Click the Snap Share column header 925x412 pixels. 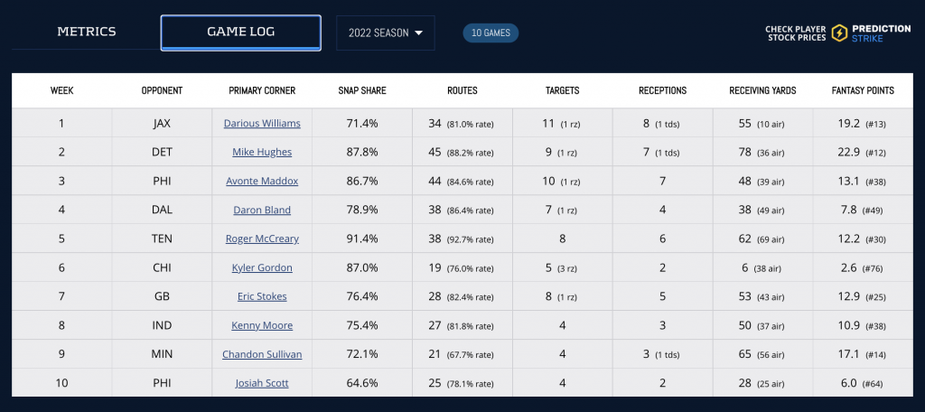click(x=361, y=91)
